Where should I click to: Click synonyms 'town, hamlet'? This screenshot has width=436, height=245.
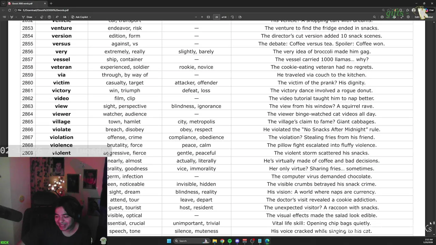(x=125, y=121)
